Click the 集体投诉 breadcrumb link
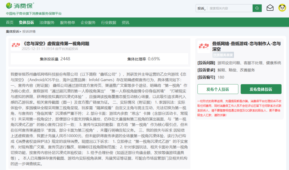 click(13, 32)
